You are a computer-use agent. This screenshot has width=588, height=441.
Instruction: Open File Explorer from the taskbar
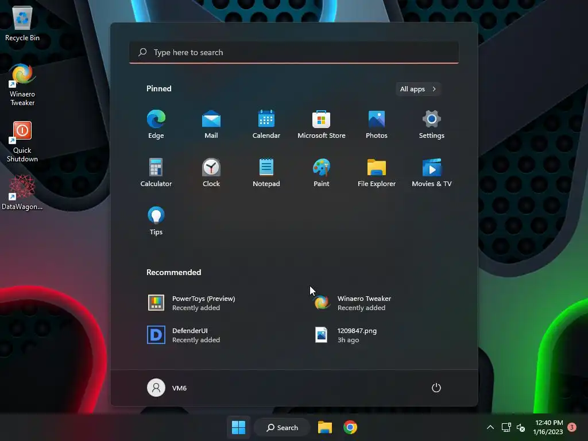point(325,427)
